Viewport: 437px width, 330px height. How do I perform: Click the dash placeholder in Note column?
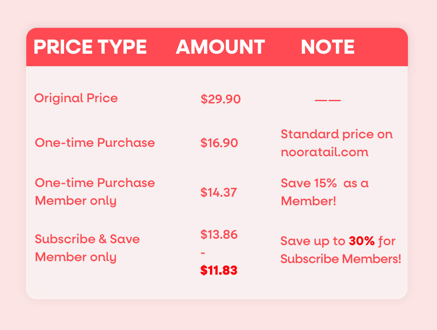coord(328,100)
